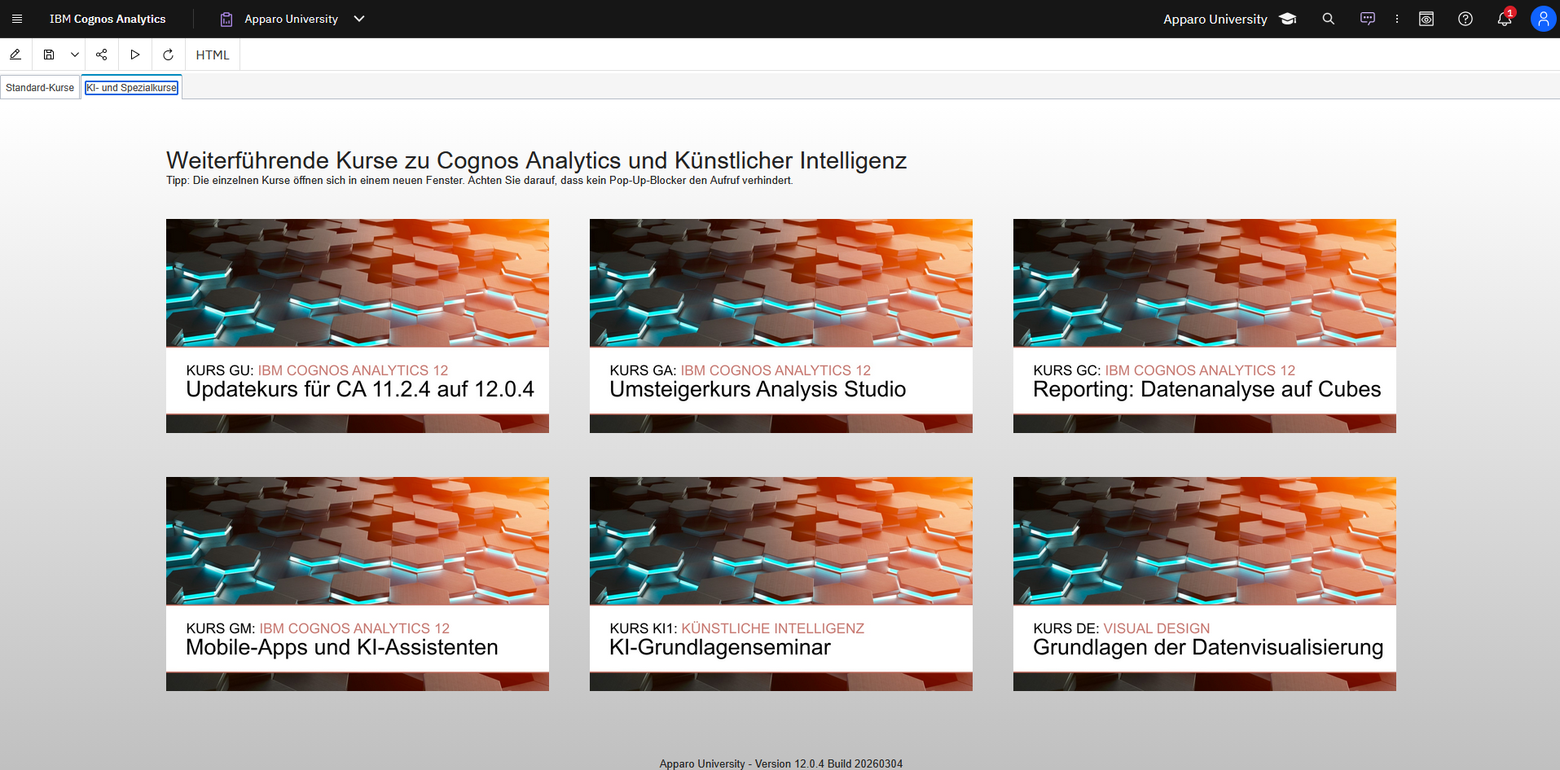The height and width of the screenshot is (770, 1560).
Task: Open notifications bell icon
Action: coord(1504,19)
